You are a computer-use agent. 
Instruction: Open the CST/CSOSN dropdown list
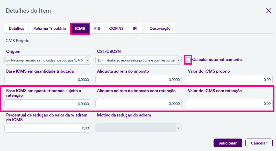pyautogui.click(x=179, y=60)
